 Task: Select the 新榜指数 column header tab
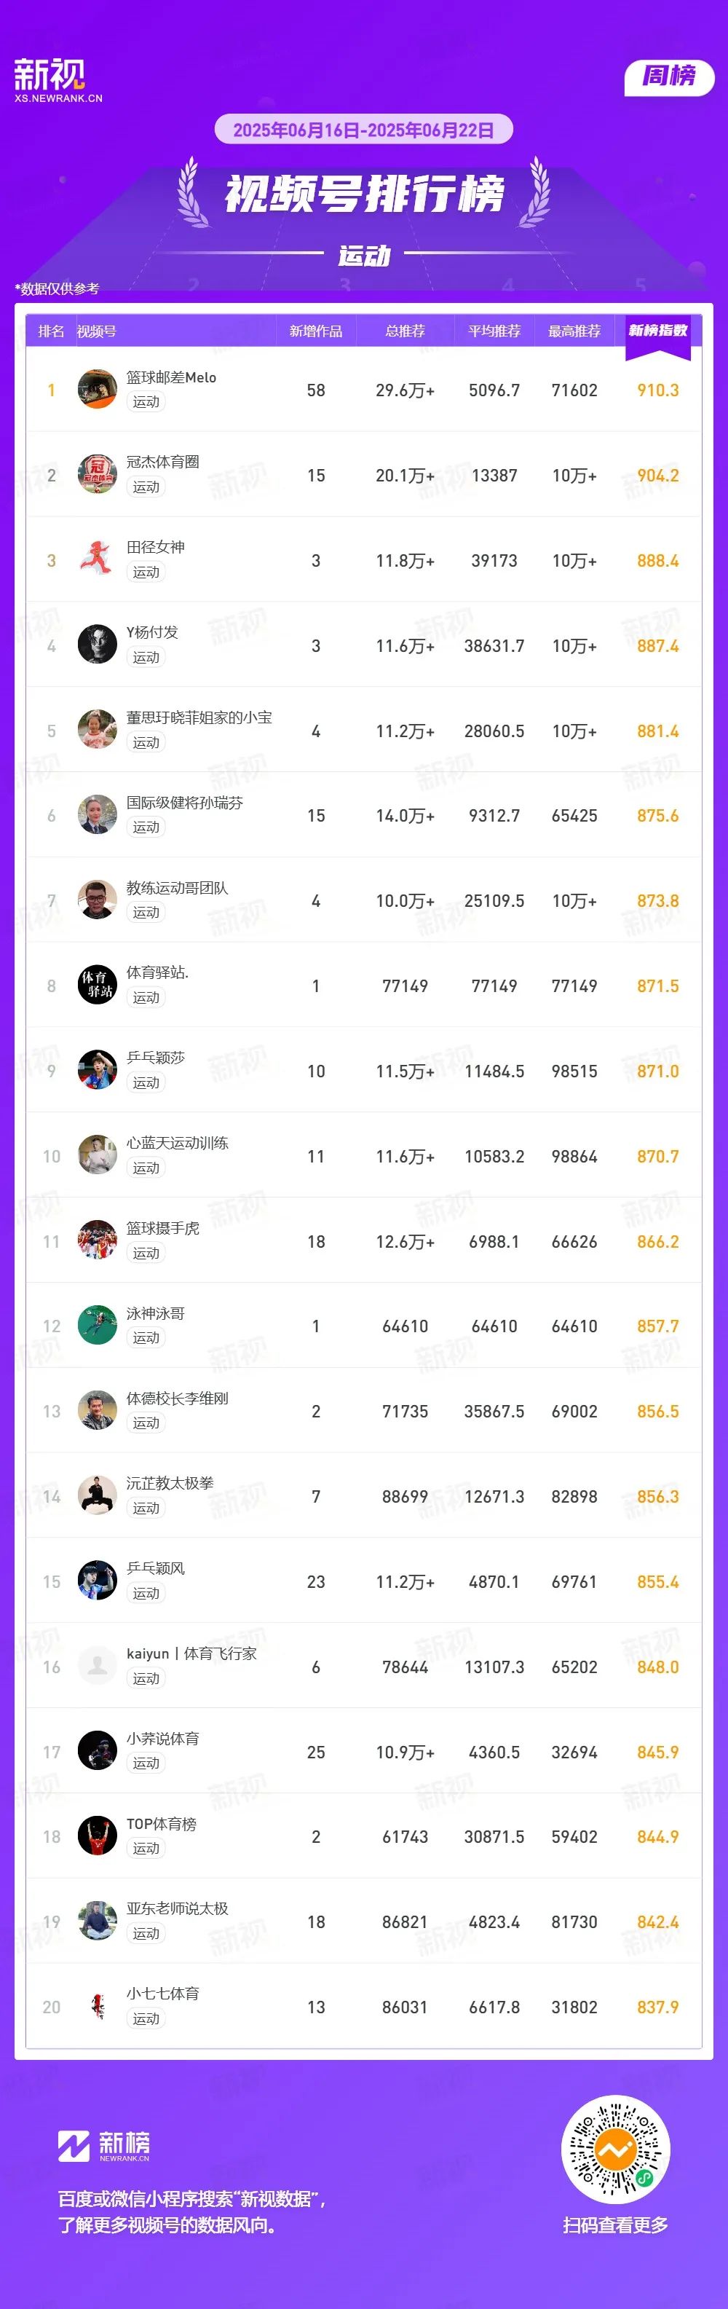658,331
